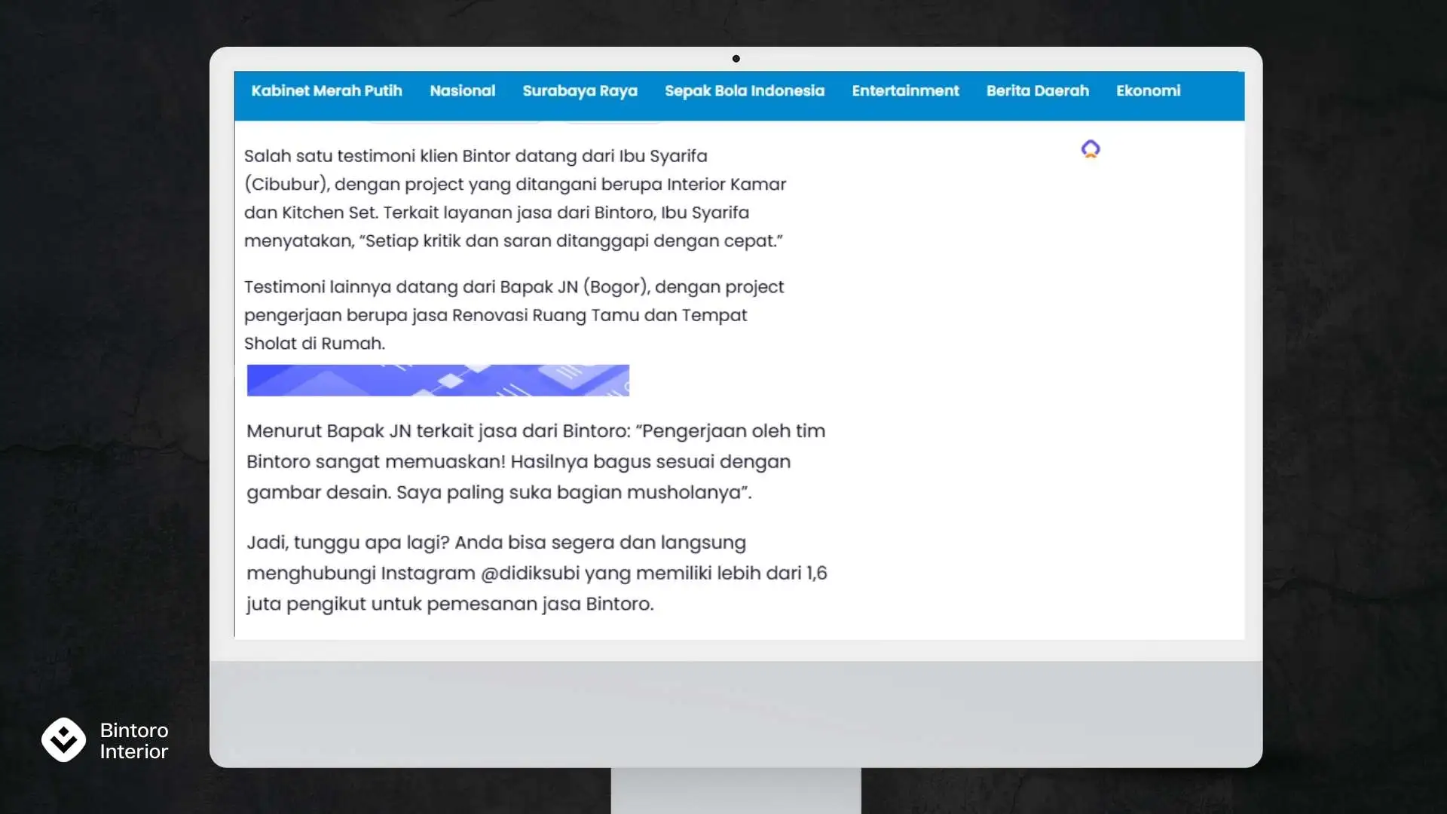Click the quote about musholanya
The height and width of the screenshot is (814, 1447).
coord(573,493)
